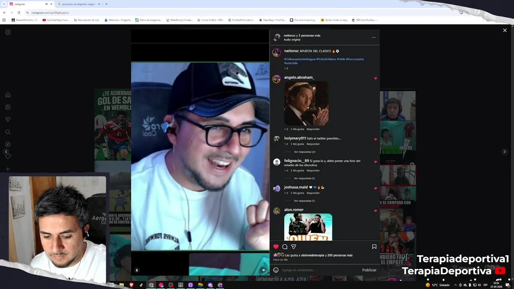Expand replies under felignacio__89's comment
Image resolution: width=514 pixels, height=289 pixels.
point(304,178)
